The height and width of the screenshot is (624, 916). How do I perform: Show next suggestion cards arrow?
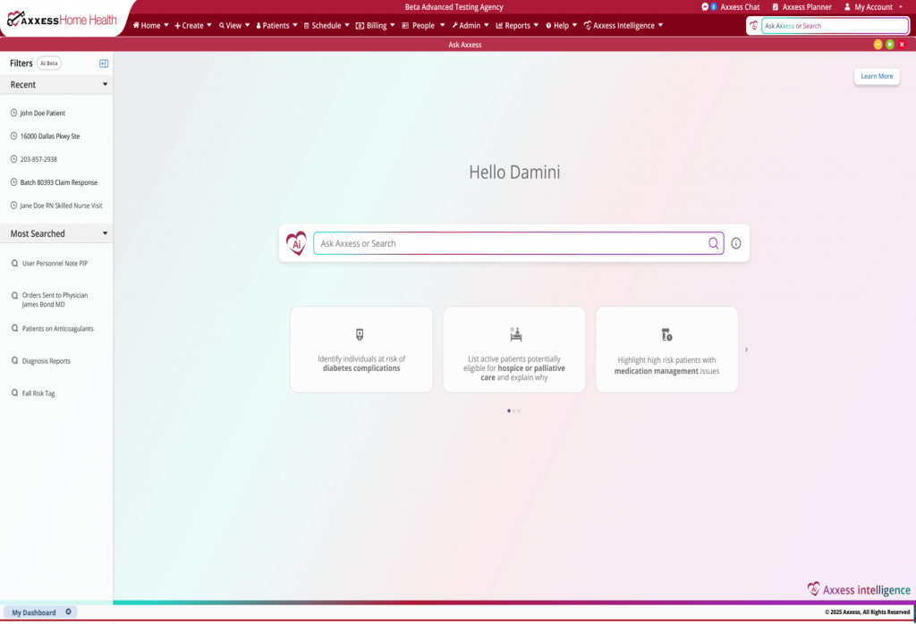pyautogui.click(x=746, y=350)
